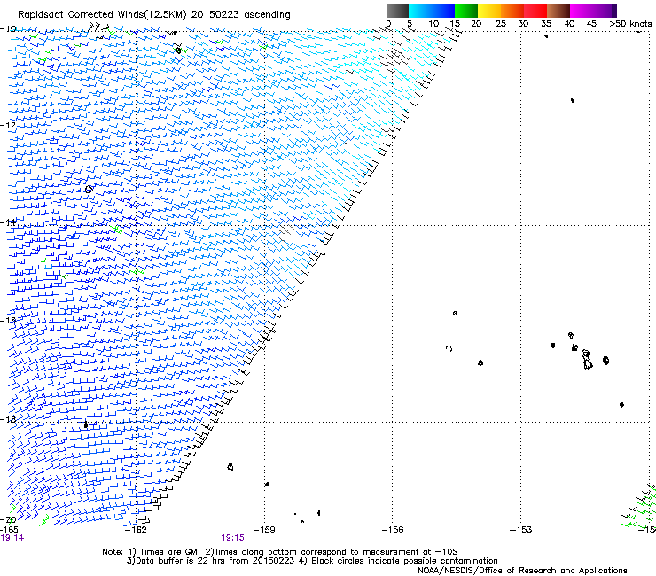
Task: Click the '-20' latitude axis label
Action: [8, 520]
